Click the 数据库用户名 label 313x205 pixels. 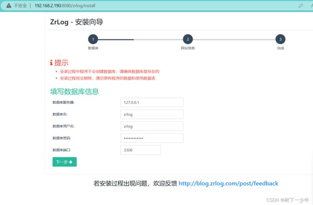click(x=63, y=126)
